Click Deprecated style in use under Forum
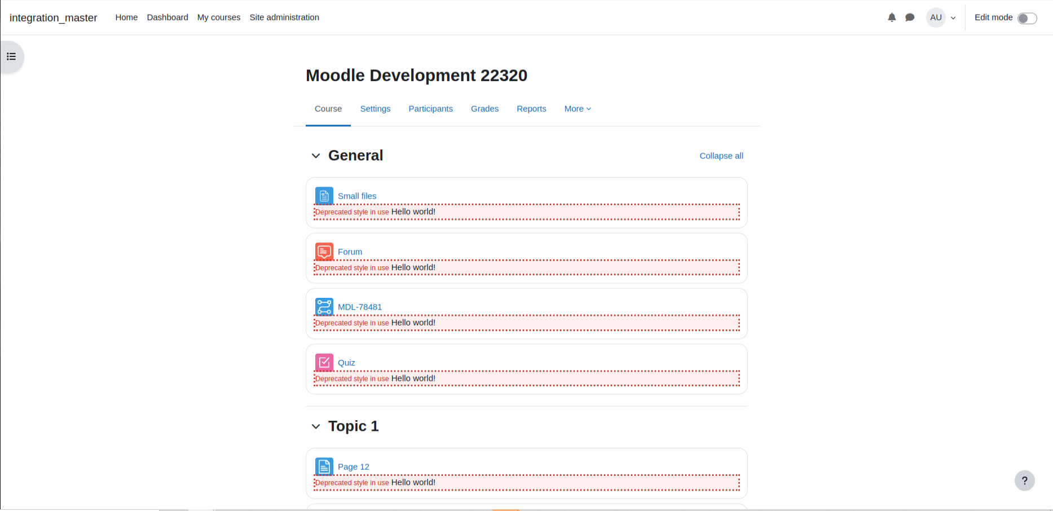The width and height of the screenshot is (1053, 511). click(352, 268)
